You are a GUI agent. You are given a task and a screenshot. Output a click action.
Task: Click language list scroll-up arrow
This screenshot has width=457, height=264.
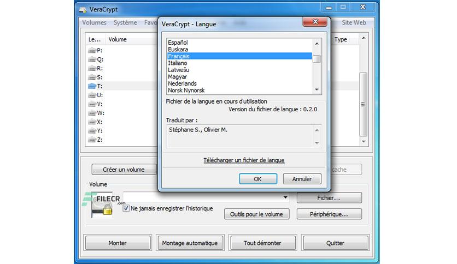(x=317, y=43)
